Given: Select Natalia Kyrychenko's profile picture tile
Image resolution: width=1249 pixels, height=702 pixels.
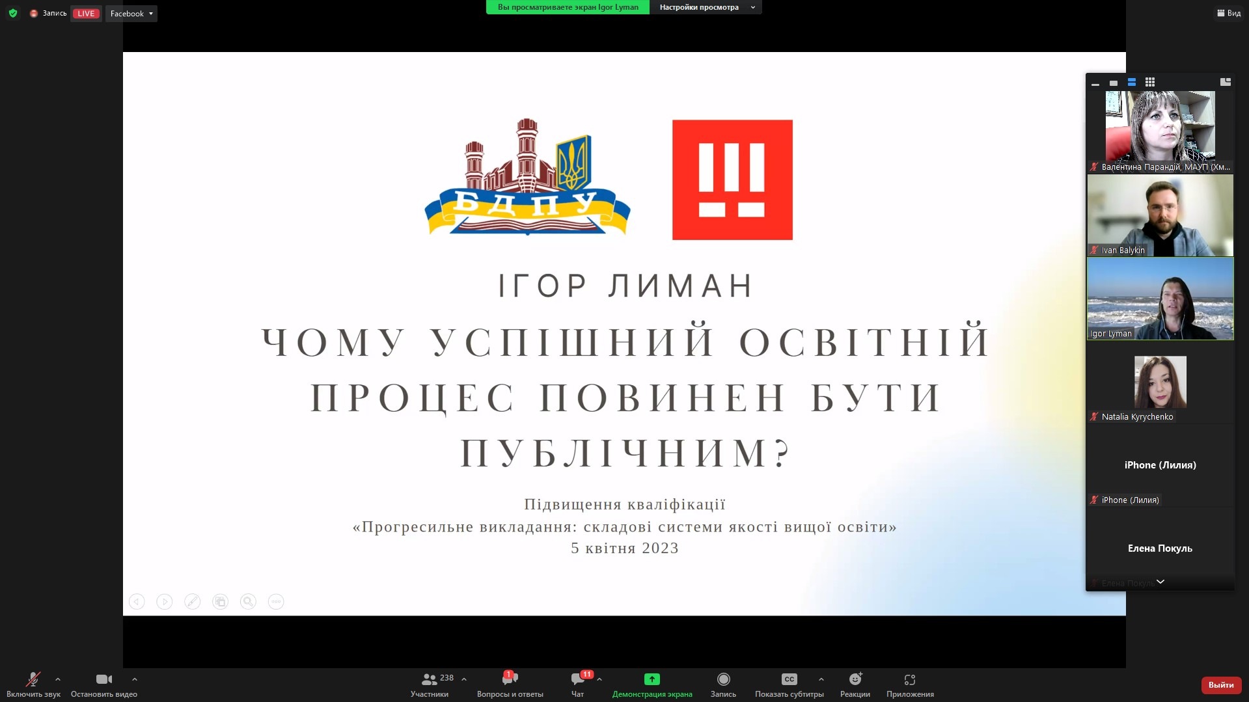Looking at the screenshot, I should [x=1160, y=382].
